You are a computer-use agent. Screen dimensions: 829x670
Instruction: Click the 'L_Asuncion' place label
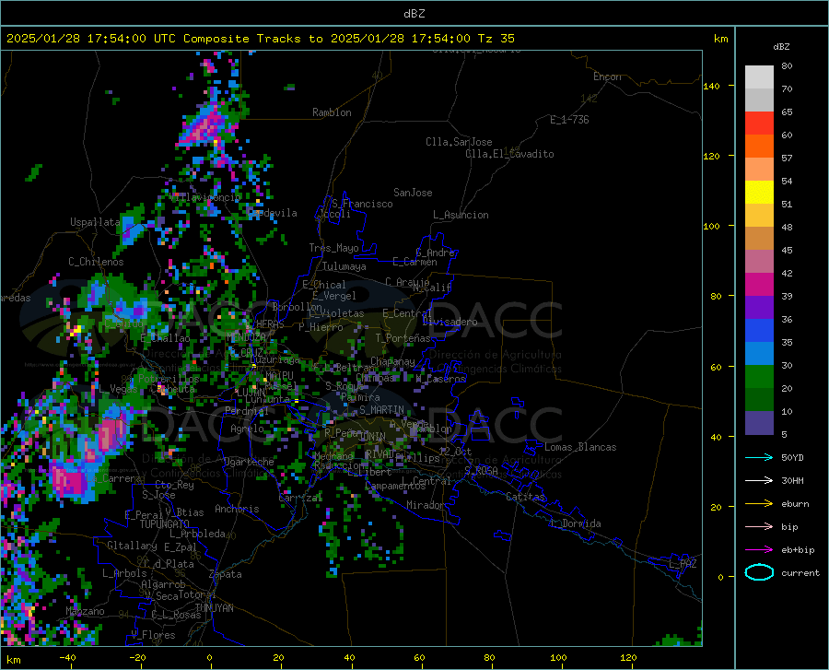[461, 215]
